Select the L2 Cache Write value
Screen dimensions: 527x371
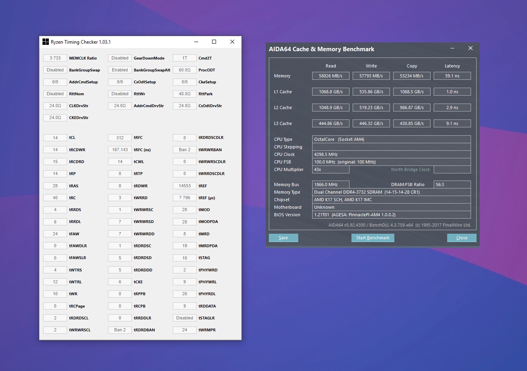pos(371,108)
